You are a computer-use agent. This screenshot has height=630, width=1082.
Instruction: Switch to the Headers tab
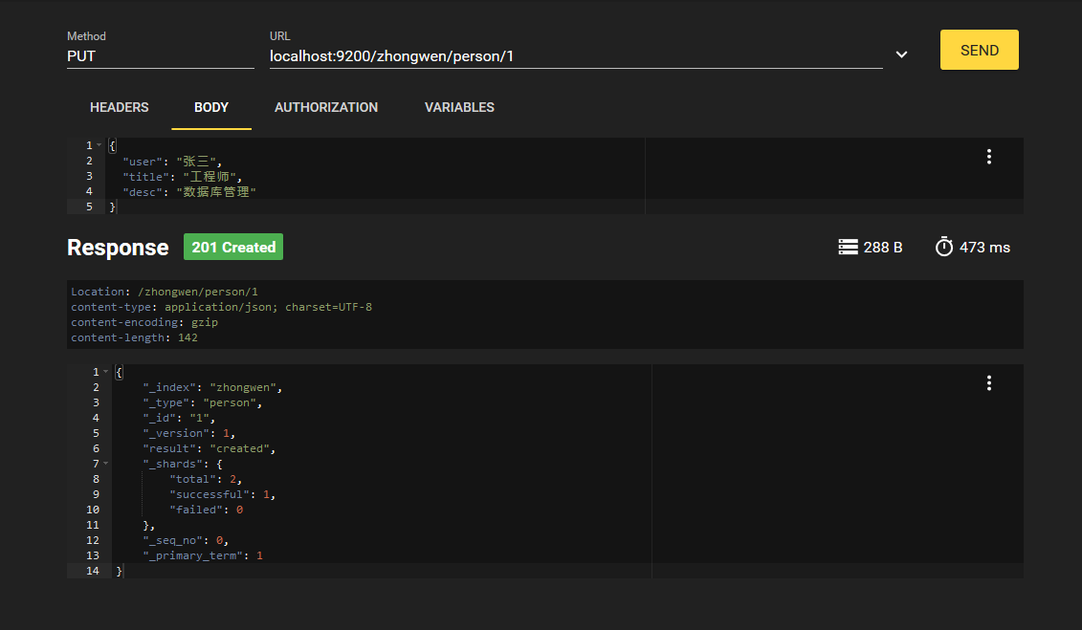coord(120,107)
